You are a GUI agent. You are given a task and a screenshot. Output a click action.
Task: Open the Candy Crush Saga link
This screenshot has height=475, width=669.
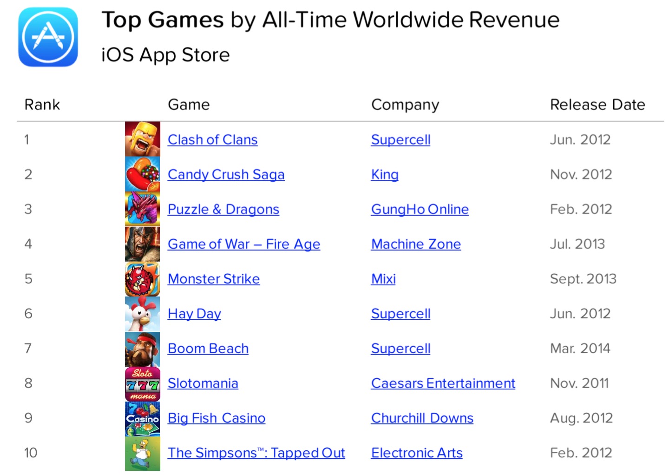point(226,174)
